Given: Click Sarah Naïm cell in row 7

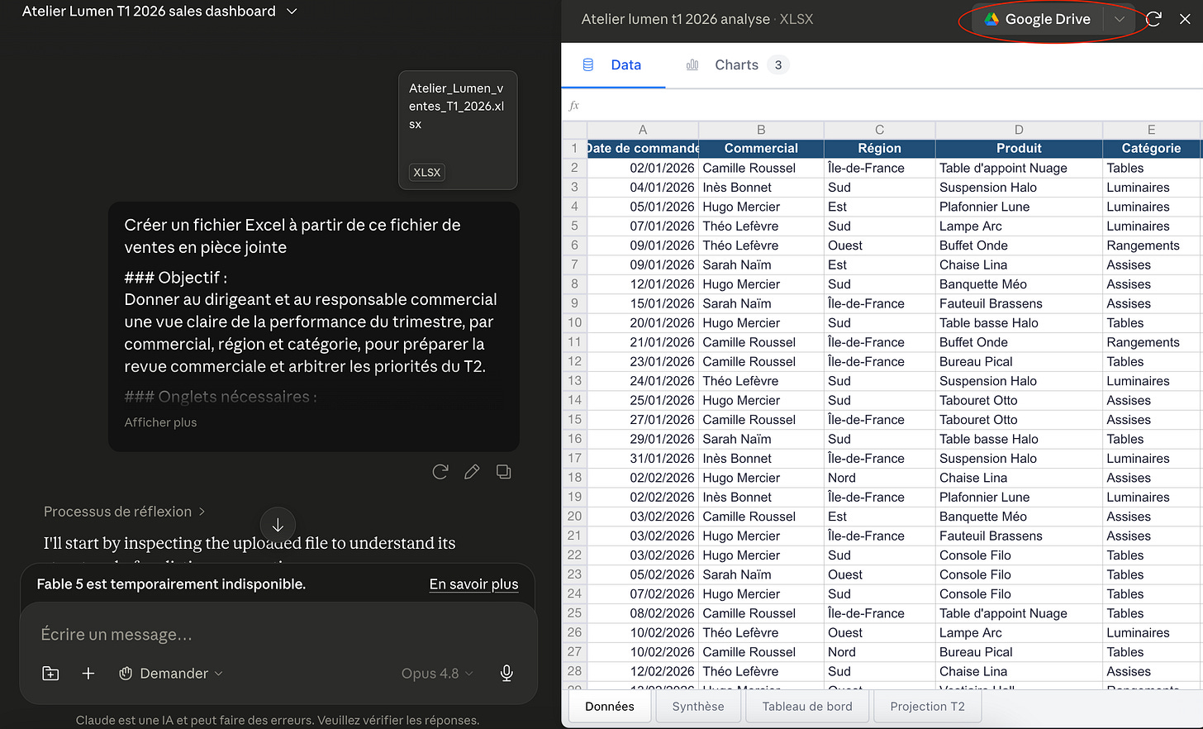Looking at the screenshot, I should pyautogui.click(x=761, y=265).
